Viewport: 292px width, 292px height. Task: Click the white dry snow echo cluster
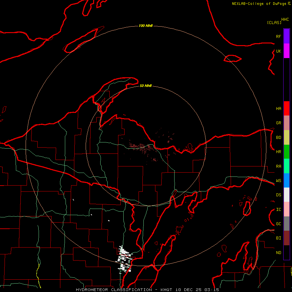pos(124,260)
